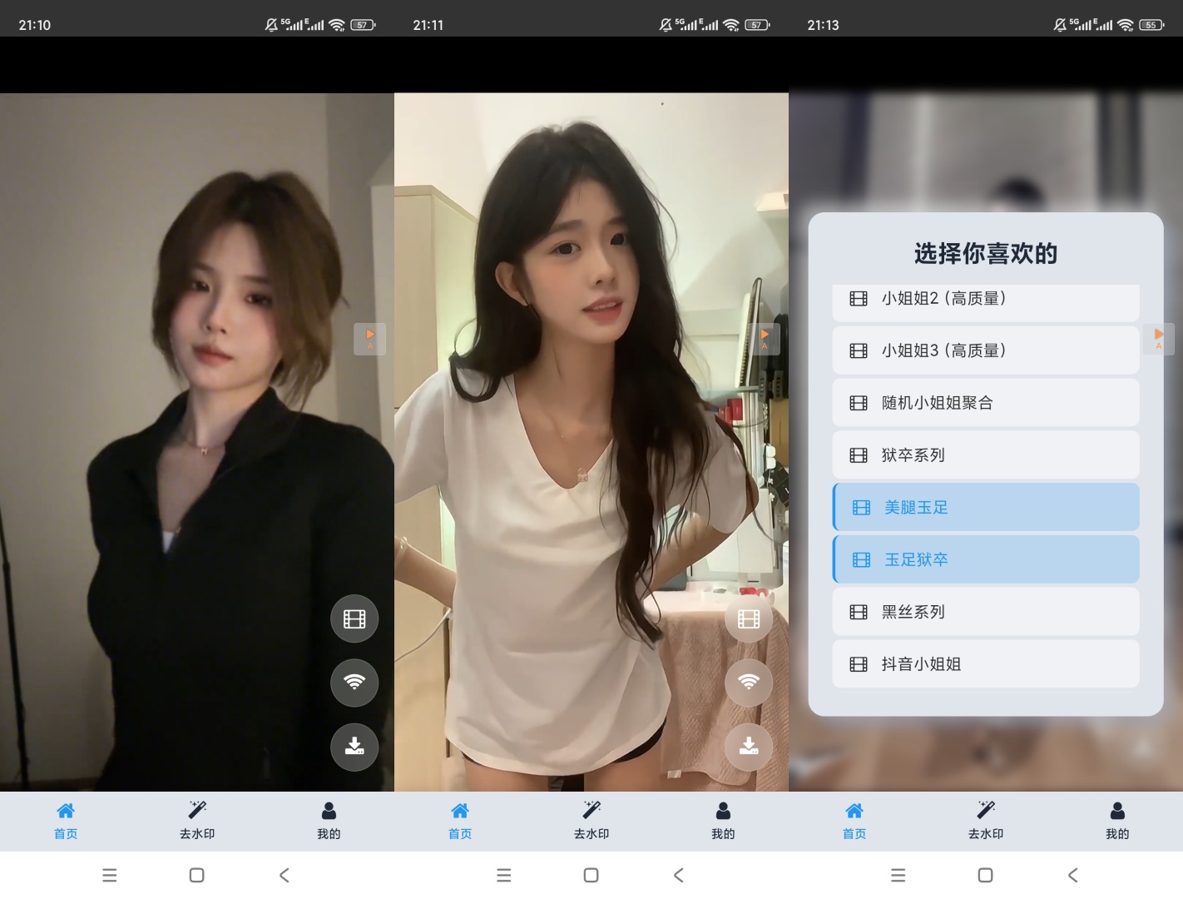This screenshot has width=1183, height=899.
Task: Tap the playing video on the 21:10 screen
Action: coord(197,442)
